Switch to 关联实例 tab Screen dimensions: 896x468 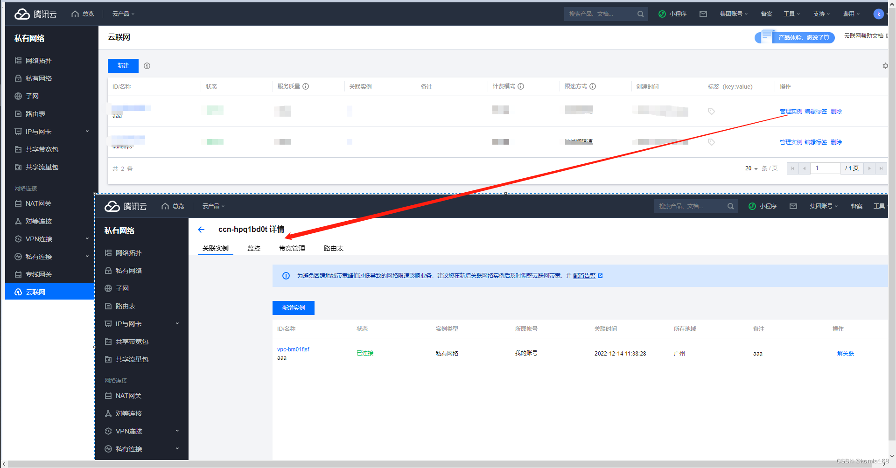point(216,248)
